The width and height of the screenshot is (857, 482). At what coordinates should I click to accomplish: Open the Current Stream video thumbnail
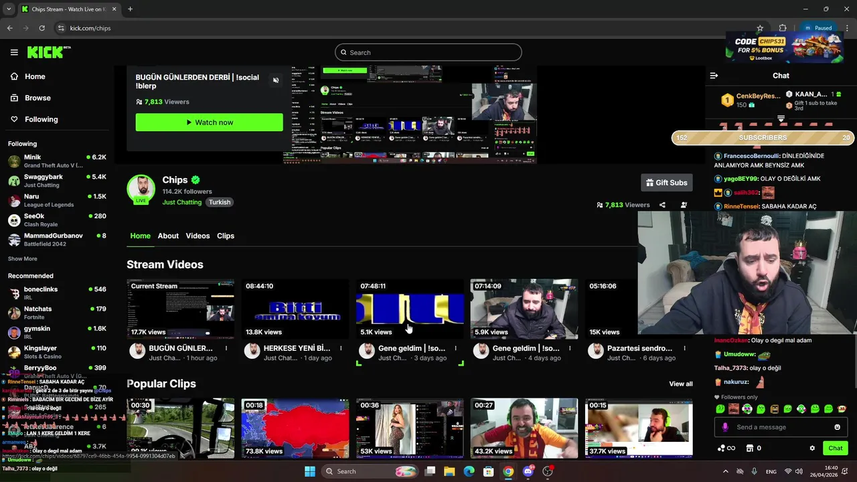click(x=180, y=309)
